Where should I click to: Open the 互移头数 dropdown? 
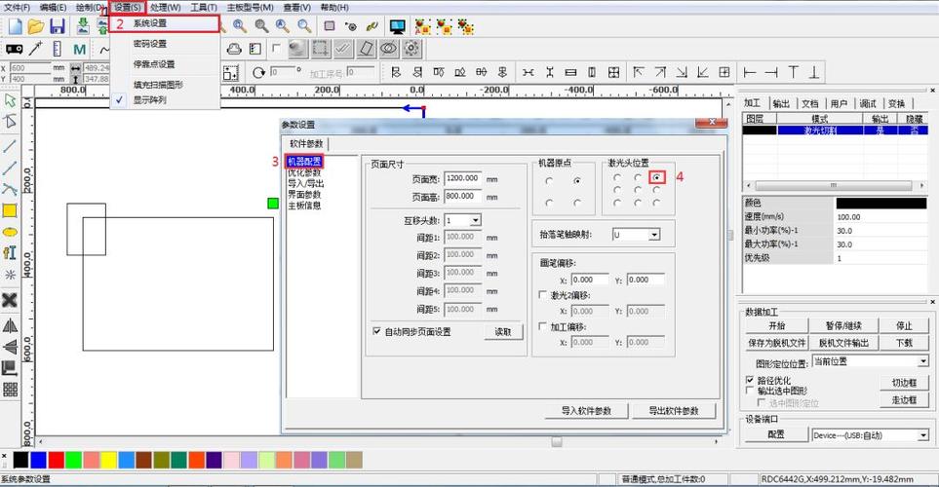coord(475,220)
